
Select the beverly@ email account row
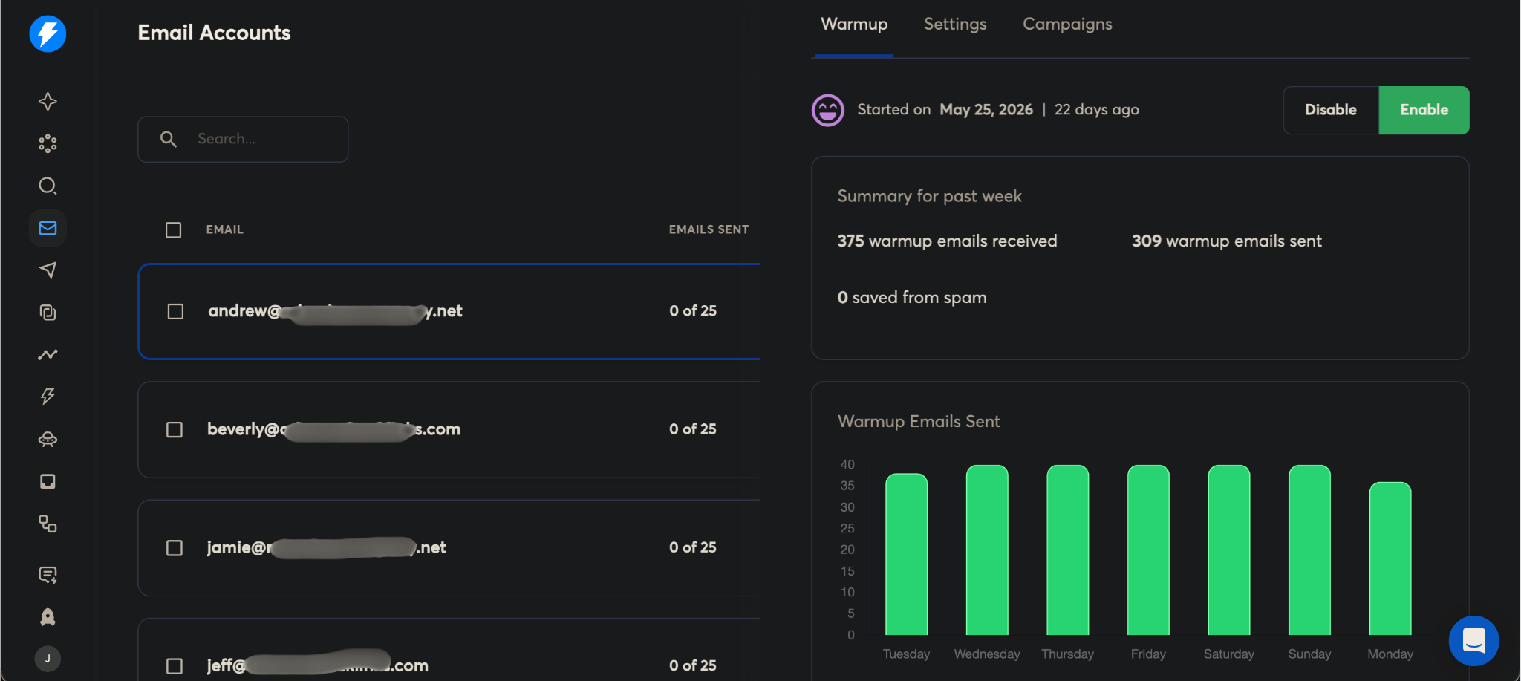point(449,429)
